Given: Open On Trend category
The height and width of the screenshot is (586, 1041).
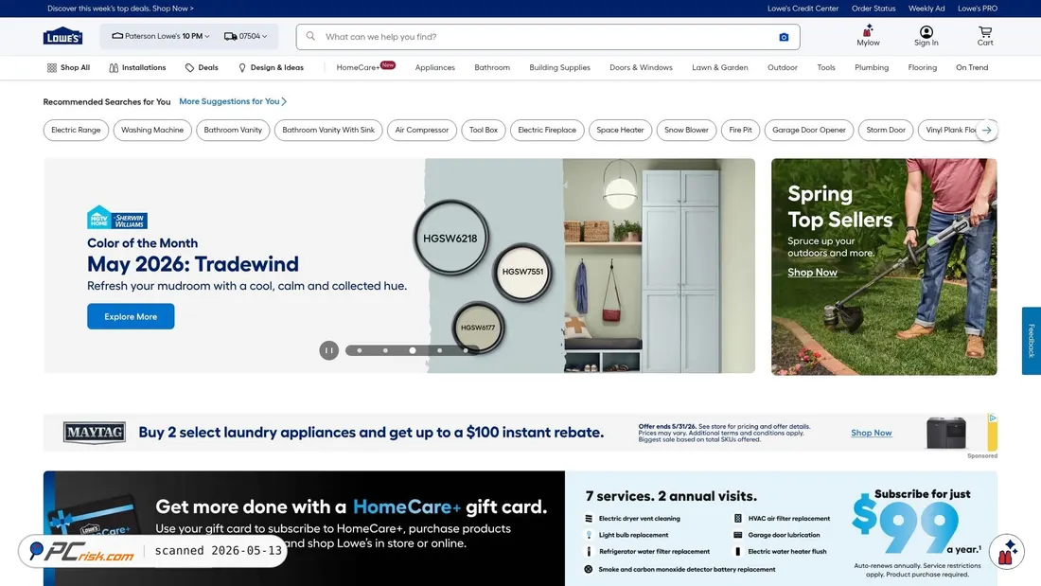Looking at the screenshot, I should pos(972,68).
